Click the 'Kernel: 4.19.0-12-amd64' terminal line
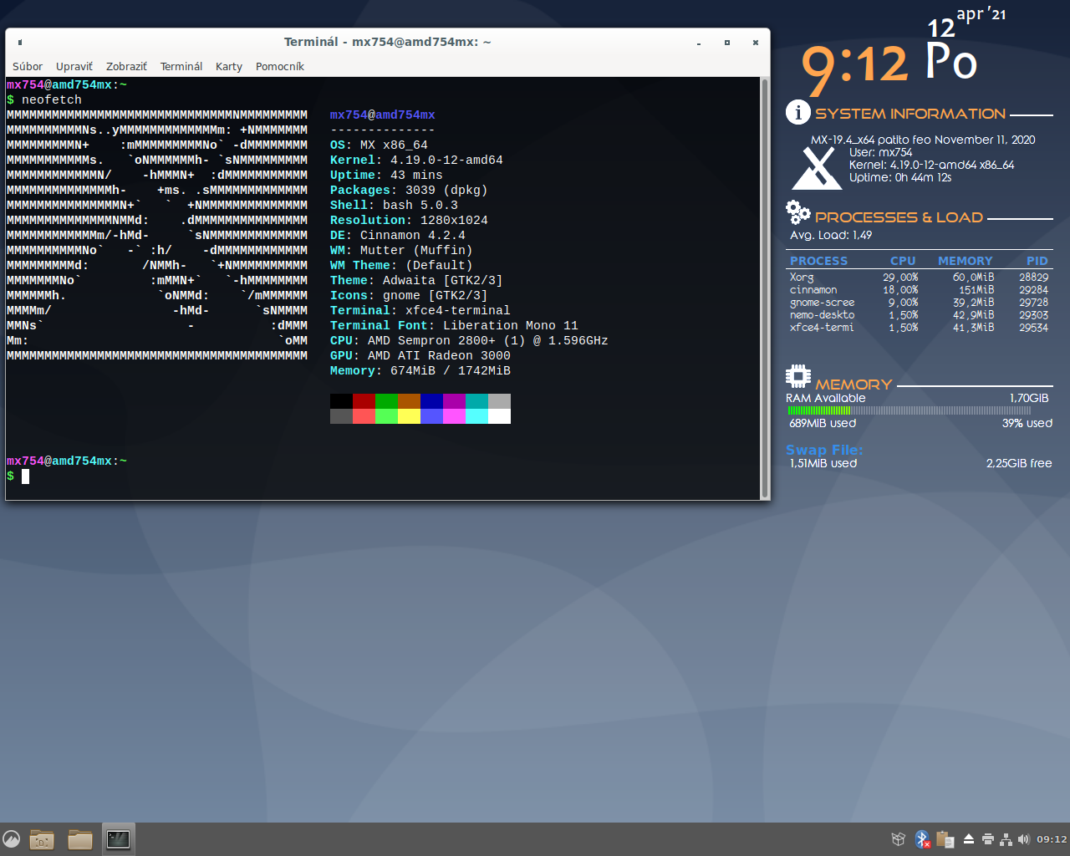 click(x=416, y=160)
